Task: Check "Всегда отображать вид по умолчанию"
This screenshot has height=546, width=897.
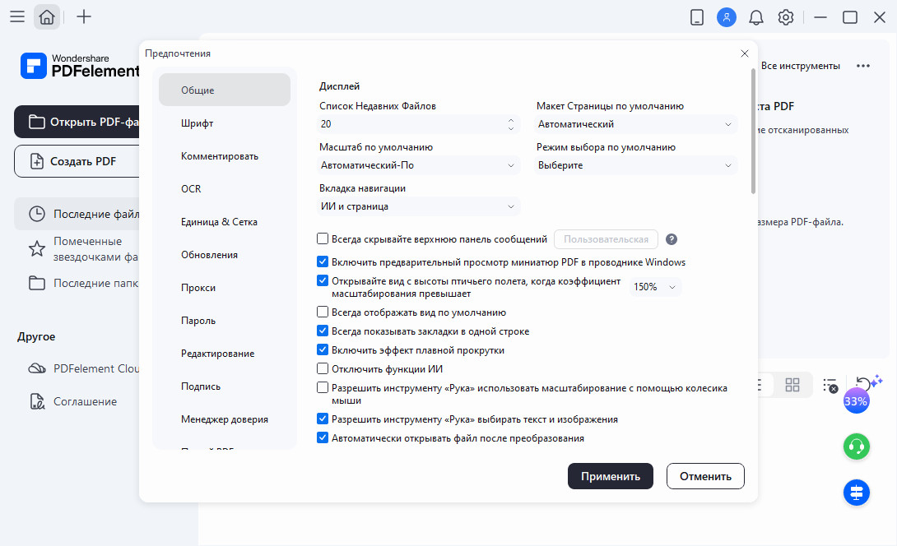Action: pos(323,312)
